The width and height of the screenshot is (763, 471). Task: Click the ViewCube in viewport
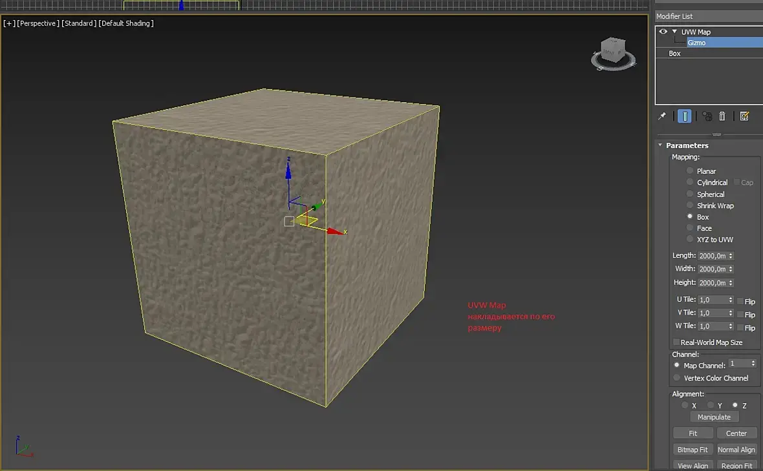pos(613,54)
